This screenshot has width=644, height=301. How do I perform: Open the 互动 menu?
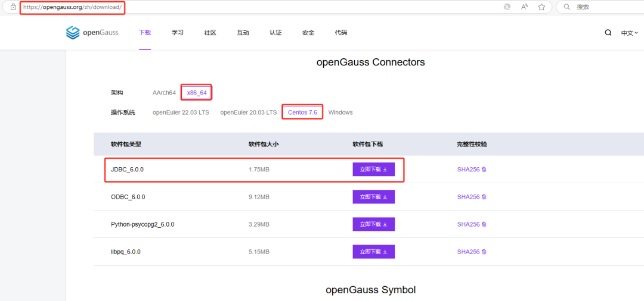tap(243, 33)
